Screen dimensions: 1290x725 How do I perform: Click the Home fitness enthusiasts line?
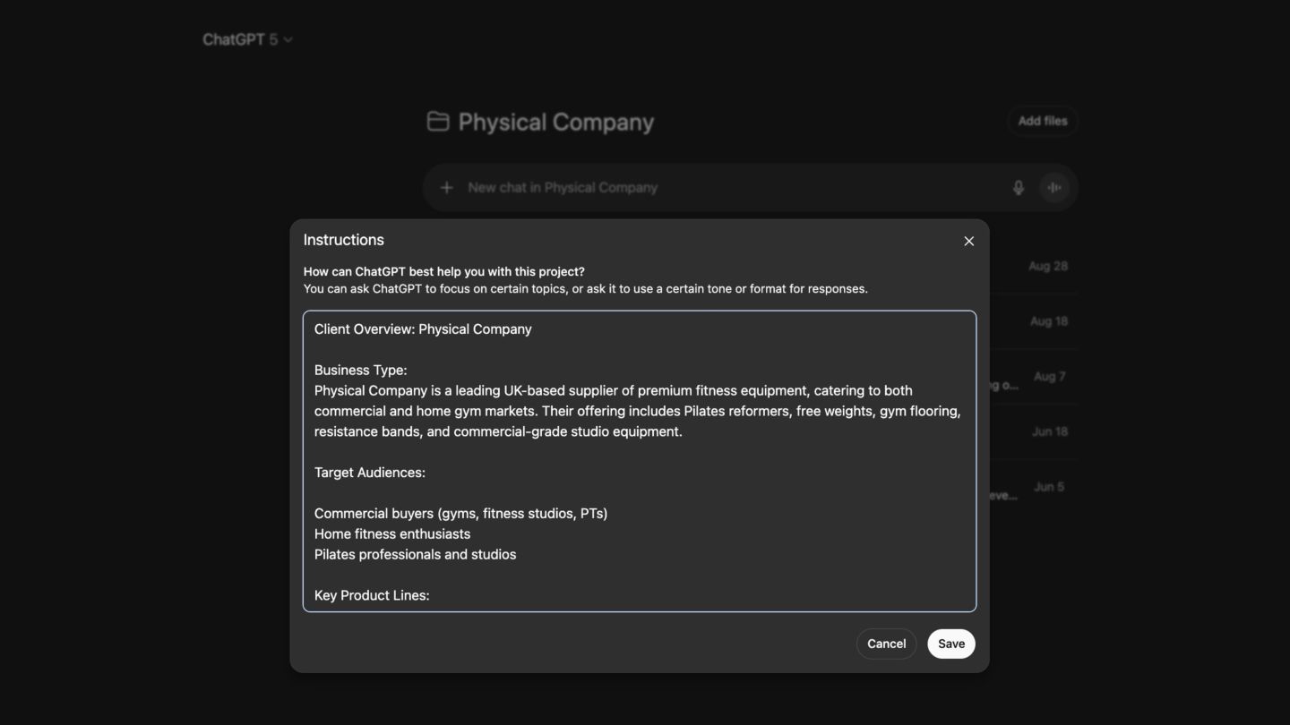click(x=392, y=534)
